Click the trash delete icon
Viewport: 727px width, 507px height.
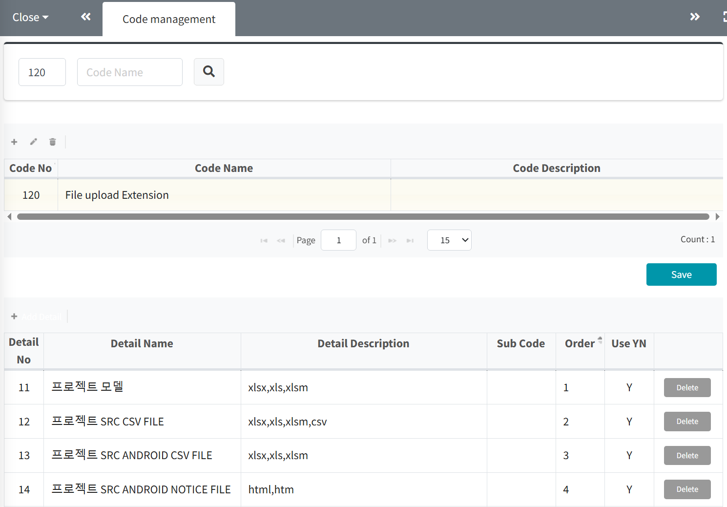coord(53,142)
